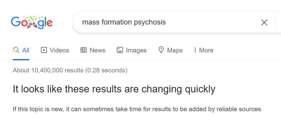
Task: Click the News newspaper icon
Action: pyautogui.click(x=83, y=50)
